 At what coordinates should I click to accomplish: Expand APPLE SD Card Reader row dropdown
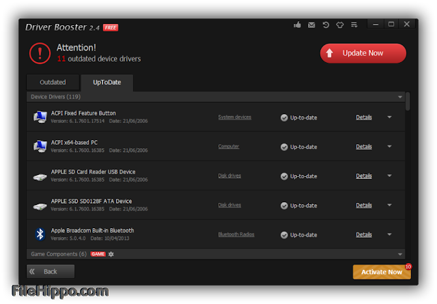[390, 176]
